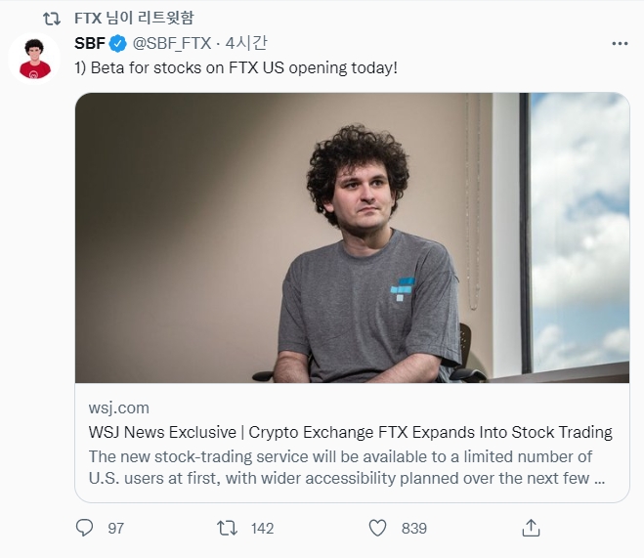This screenshot has width=644, height=558.
Task: Open the 'FTX 님이 리트윗함' retweeter link
Action: pyautogui.click(x=134, y=18)
